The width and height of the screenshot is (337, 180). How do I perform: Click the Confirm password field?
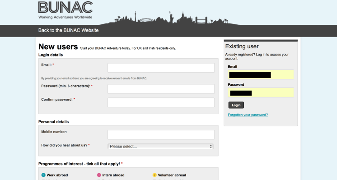161,102
